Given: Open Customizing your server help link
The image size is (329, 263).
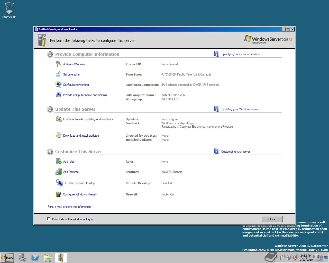Looking at the screenshot, I should tap(236, 152).
